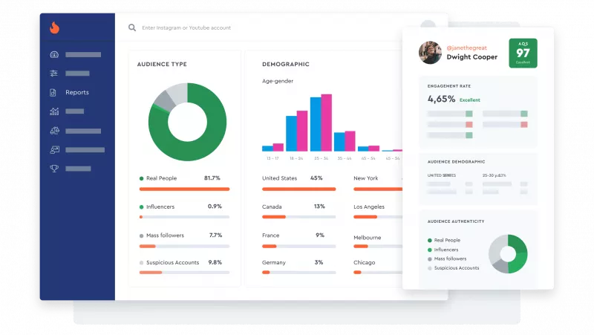Select the Dwight Cooper name
This screenshot has width=594, height=335.
(471, 57)
